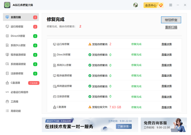The height and width of the screenshot is (135, 191).
Task: Close the repair tool window
Action: click(185, 5)
